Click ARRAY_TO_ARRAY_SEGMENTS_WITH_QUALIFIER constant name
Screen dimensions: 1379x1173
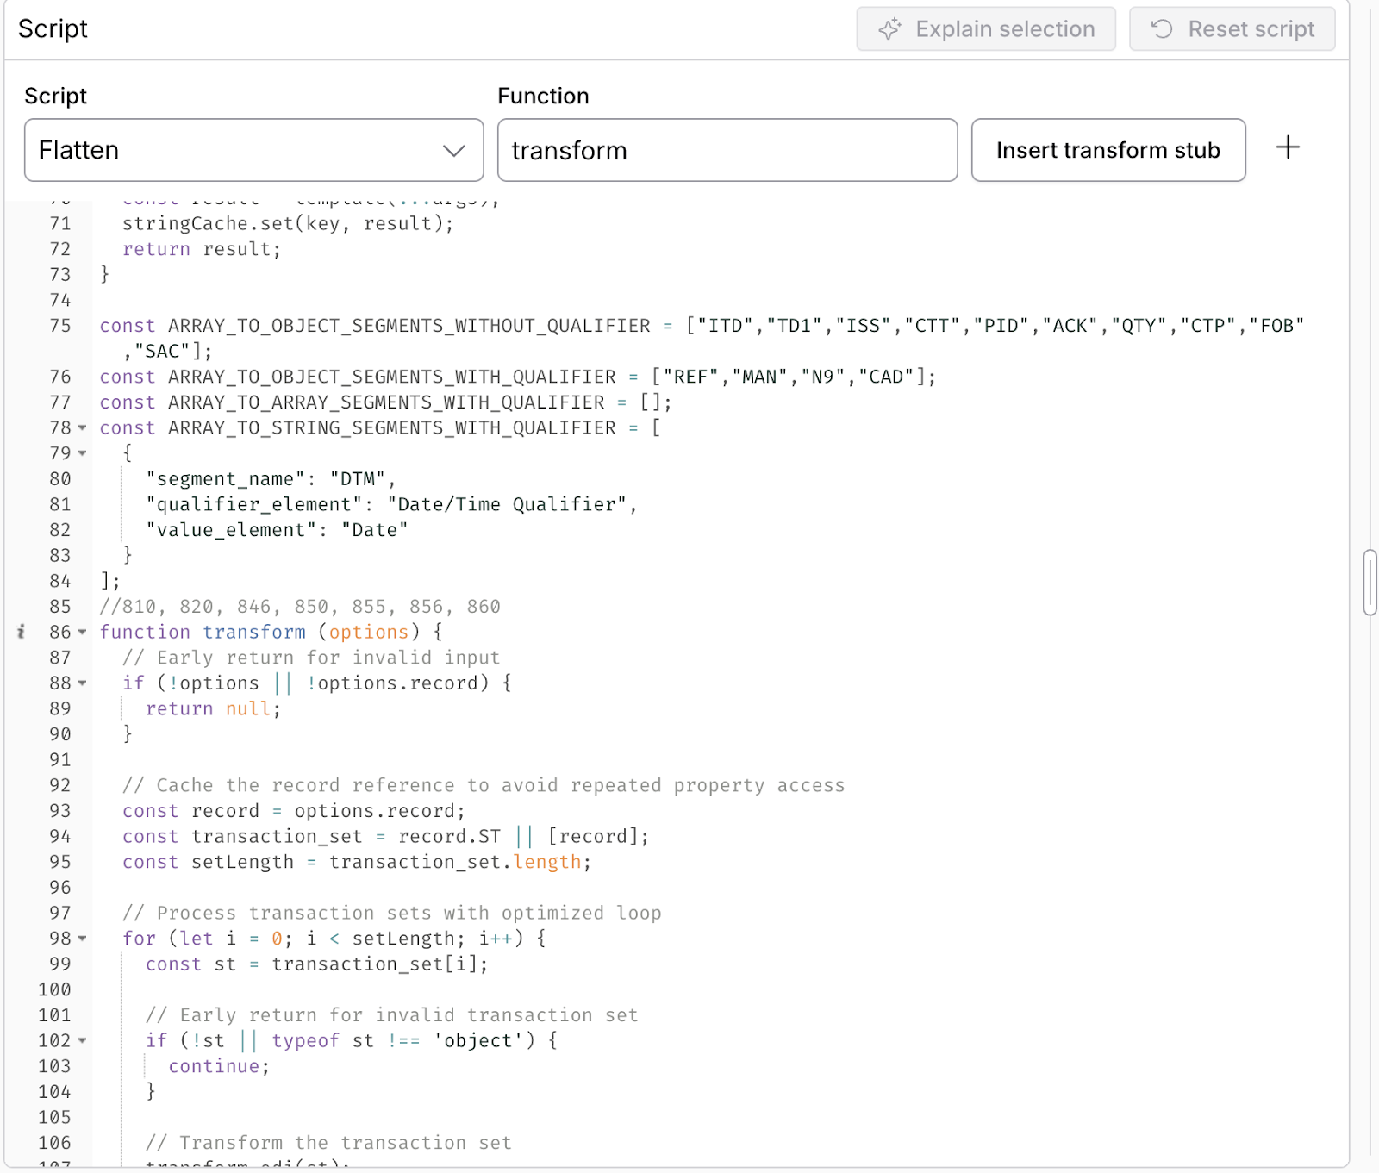[386, 402]
